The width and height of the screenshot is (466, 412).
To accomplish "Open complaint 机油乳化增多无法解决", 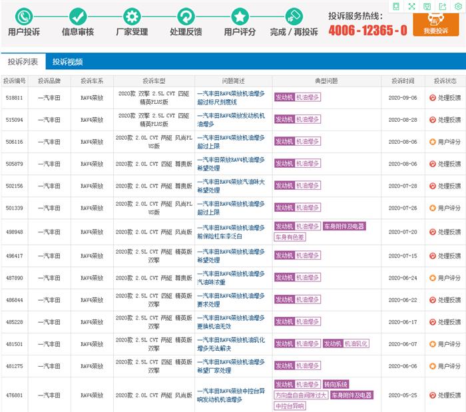I will 231,344.
